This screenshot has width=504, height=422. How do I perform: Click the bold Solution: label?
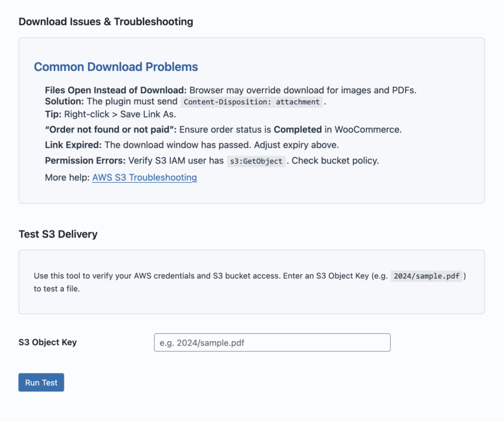point(64,101)
